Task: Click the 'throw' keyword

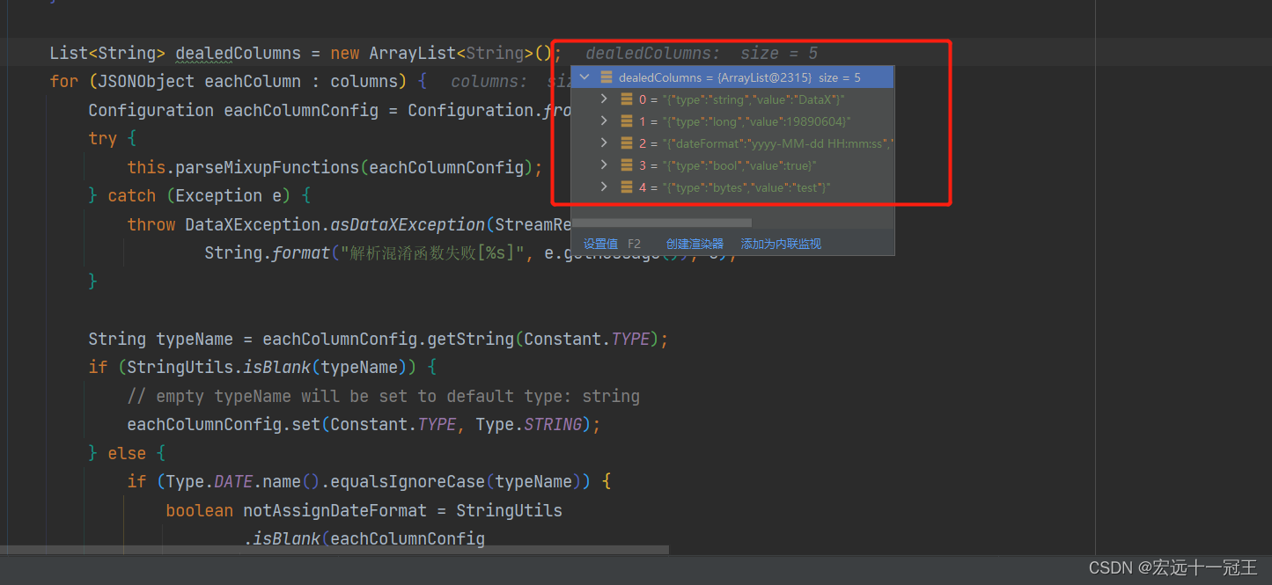Action: coord(151,224)
